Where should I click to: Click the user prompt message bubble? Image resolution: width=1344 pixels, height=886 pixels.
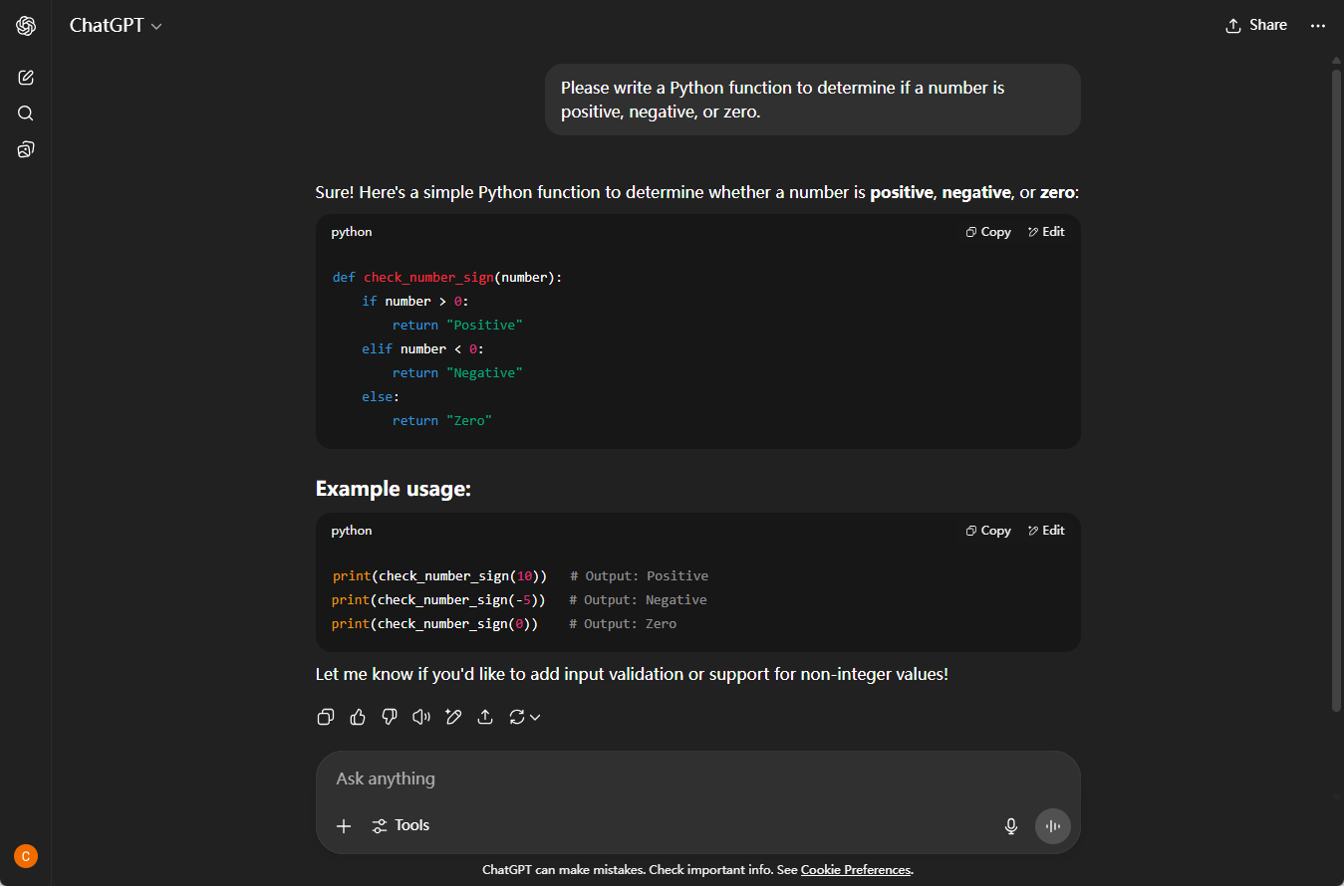coord(813,100)
